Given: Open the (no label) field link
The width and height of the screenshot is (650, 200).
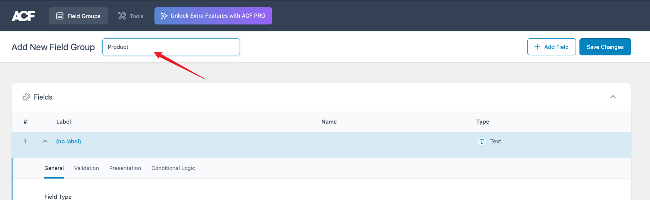Looking at the screenshot, I should click(x=68, y=142).
